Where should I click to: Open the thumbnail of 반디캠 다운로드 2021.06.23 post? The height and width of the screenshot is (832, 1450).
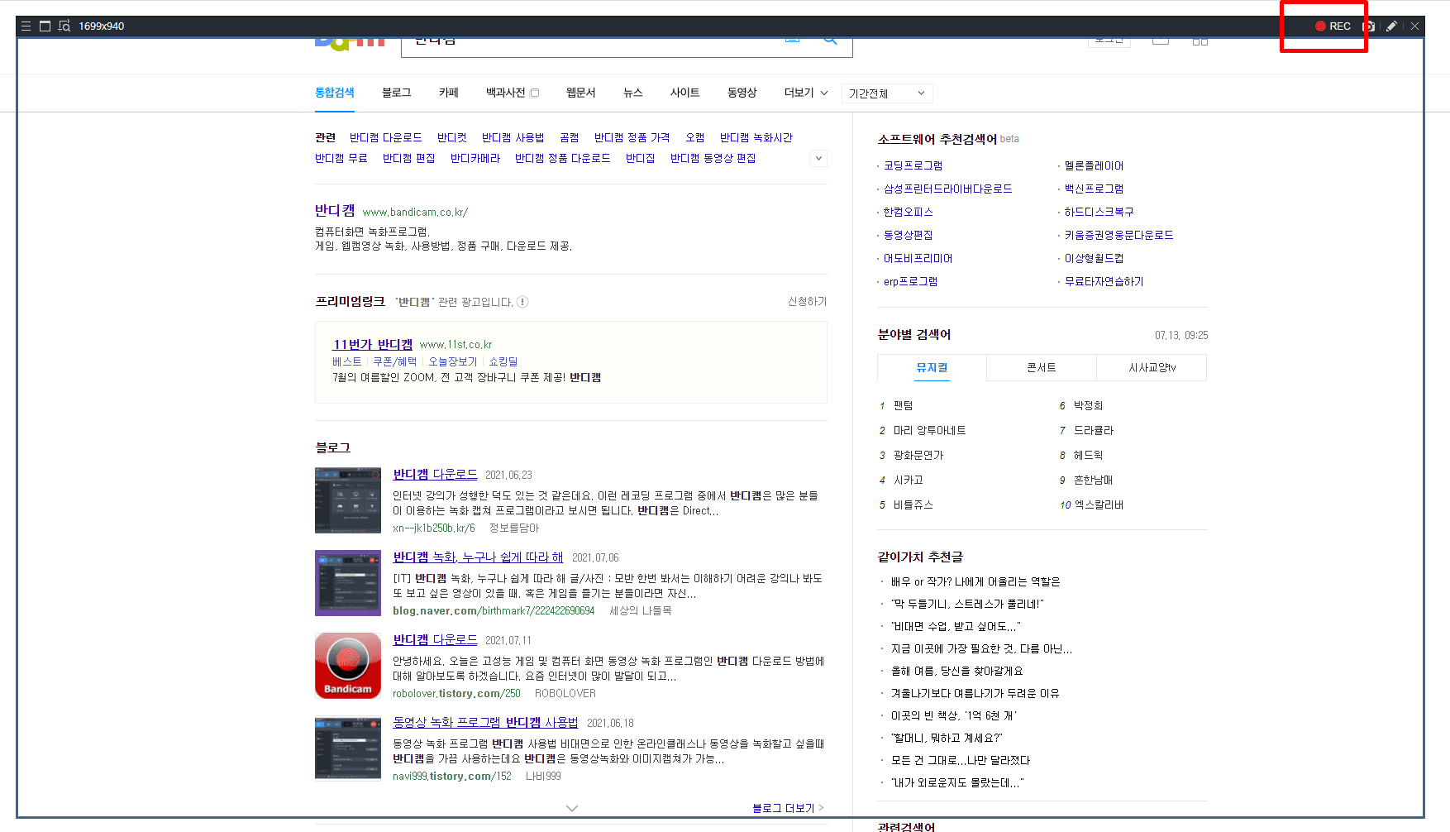pos(348,500)
